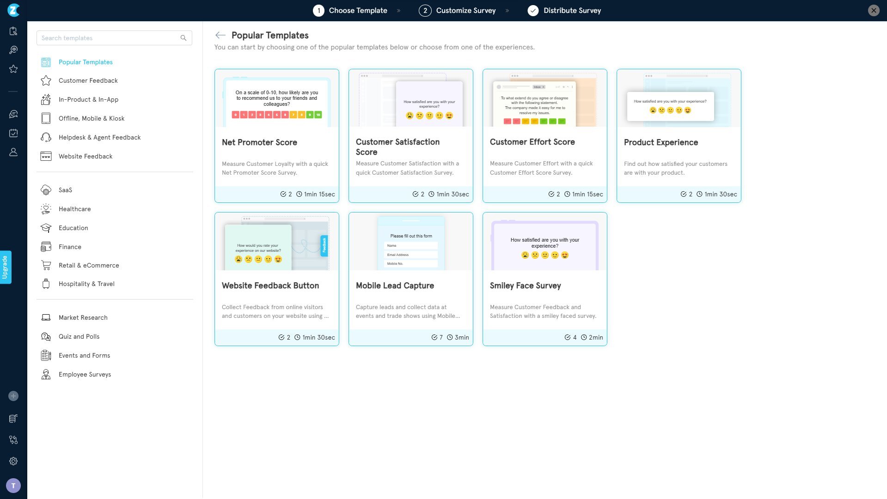Click Smiley Face Survey preview thumbnail
Image resolution: width=887 pixels, height=499 pixels.
point(545,242)
